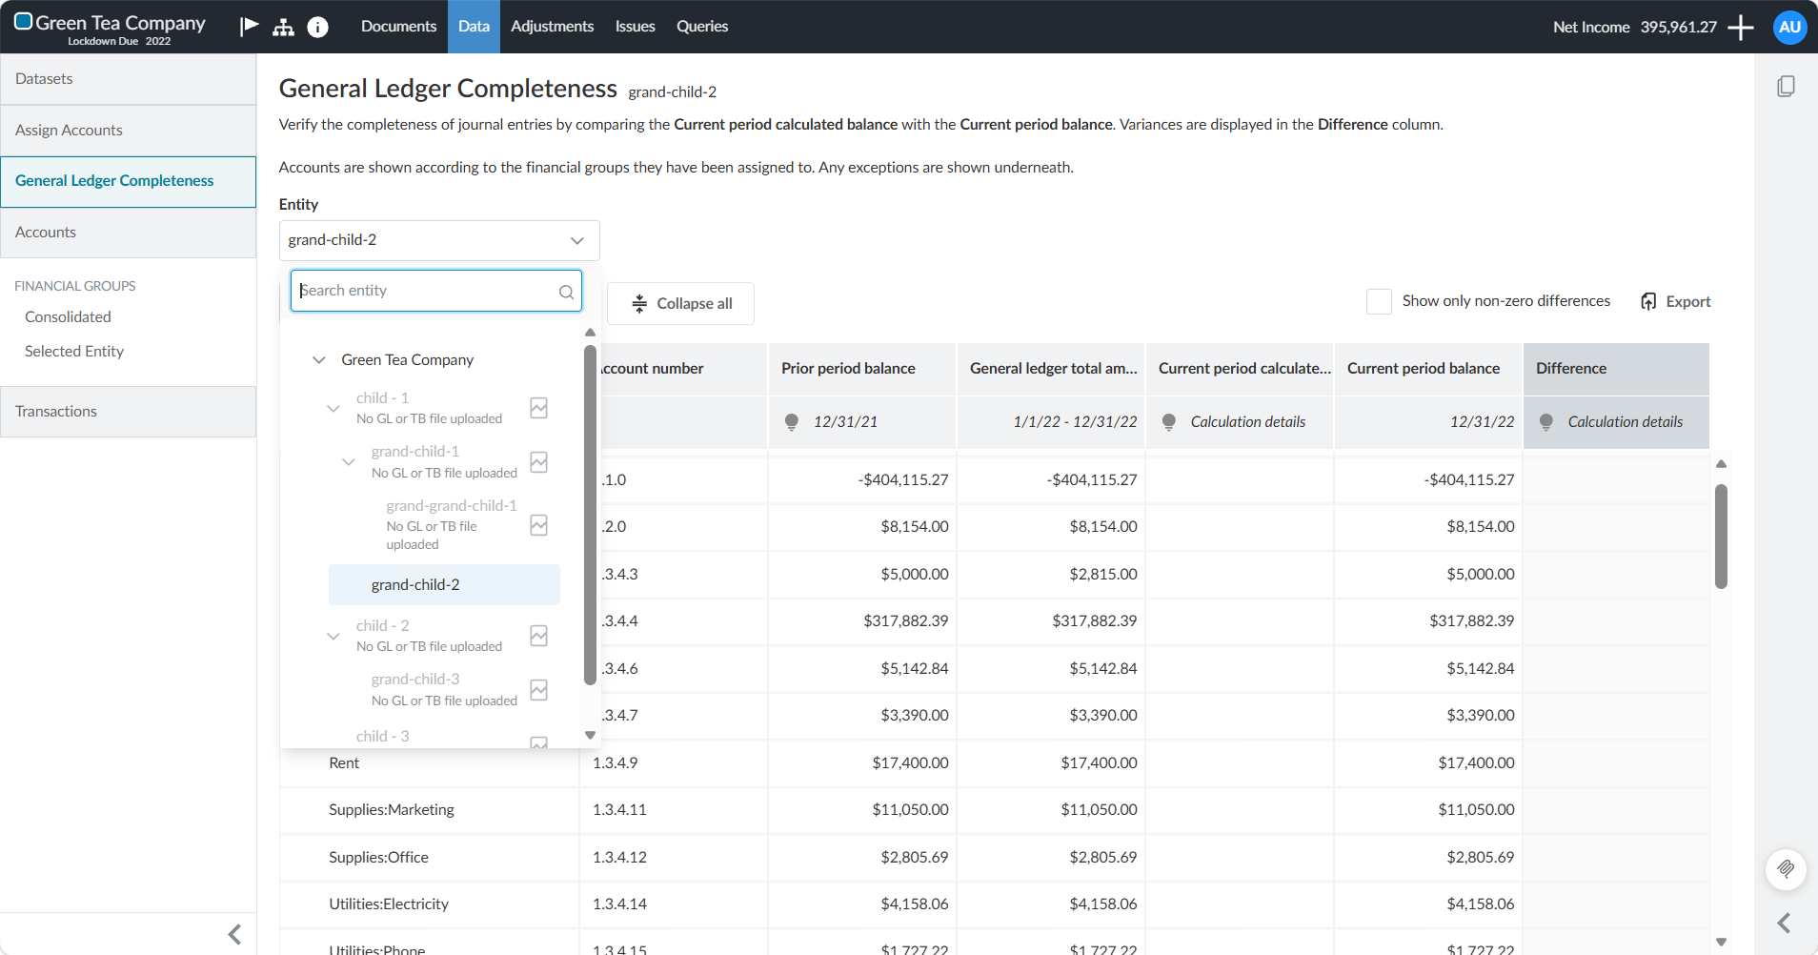
Task: Click the lightbulb icon under Difference column
Action: pos(1545,422)
